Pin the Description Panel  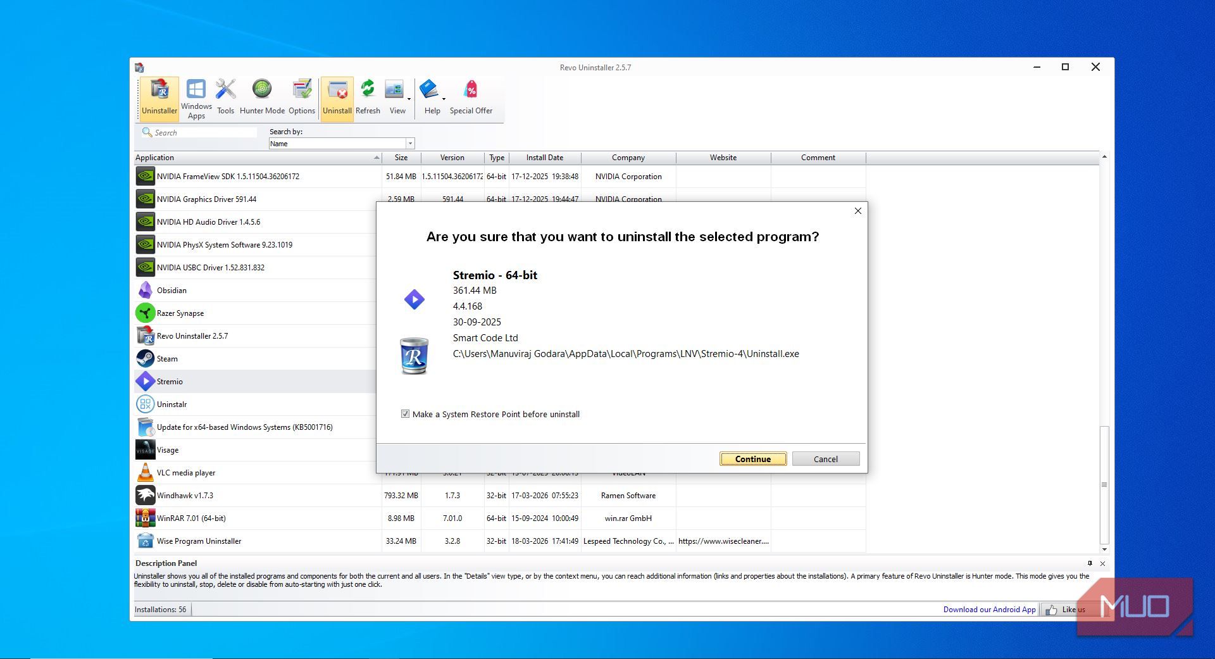[x=1090, y=563]
